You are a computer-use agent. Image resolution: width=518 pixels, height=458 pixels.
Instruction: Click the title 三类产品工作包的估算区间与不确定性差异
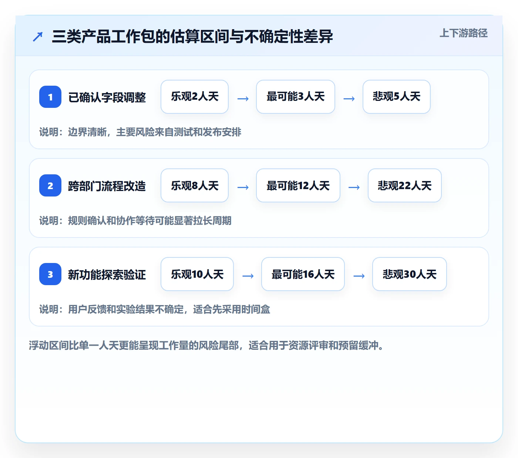(x=192, y=37)
